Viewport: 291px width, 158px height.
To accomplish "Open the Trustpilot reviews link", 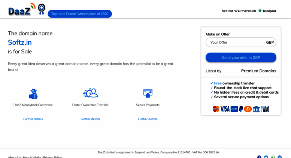I will [249, 11].
